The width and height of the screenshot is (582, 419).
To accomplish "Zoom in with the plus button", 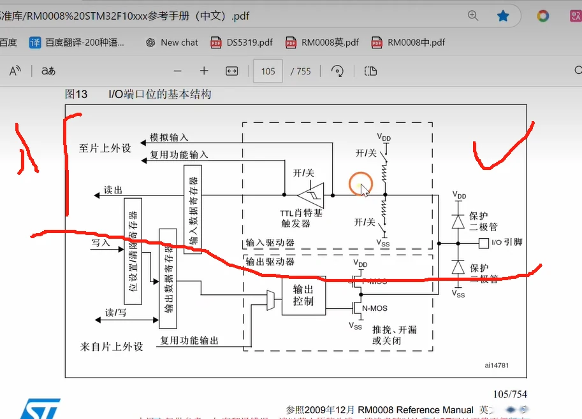I will click(204, 71).
